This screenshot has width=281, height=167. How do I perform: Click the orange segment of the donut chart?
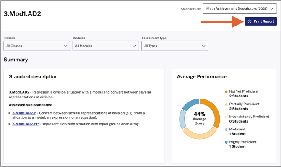[215, 111]
